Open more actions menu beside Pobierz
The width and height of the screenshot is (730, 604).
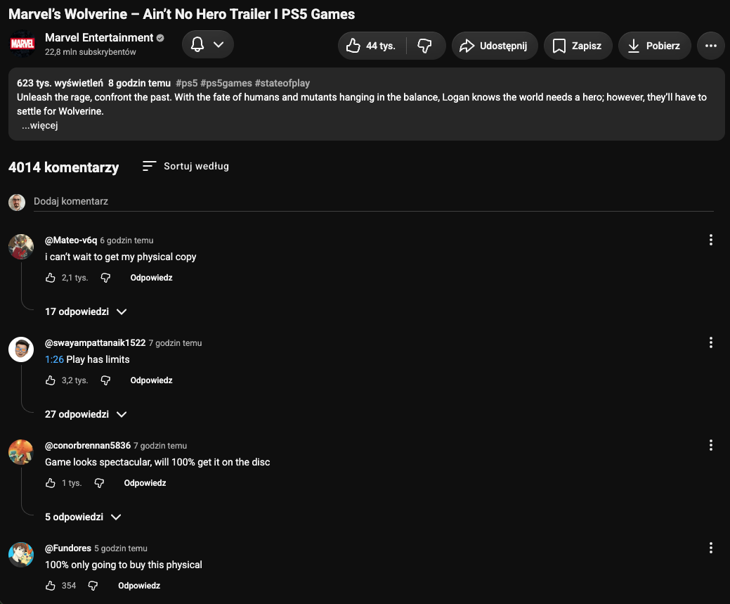[x=711, y=46]
